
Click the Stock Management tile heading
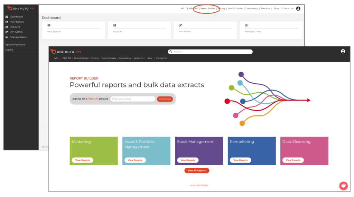[195, 142]
